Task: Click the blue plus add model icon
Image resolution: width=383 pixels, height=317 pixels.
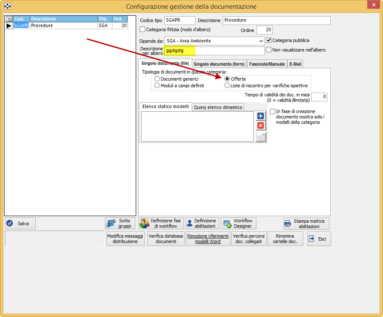Action: (x=260, y=116)
